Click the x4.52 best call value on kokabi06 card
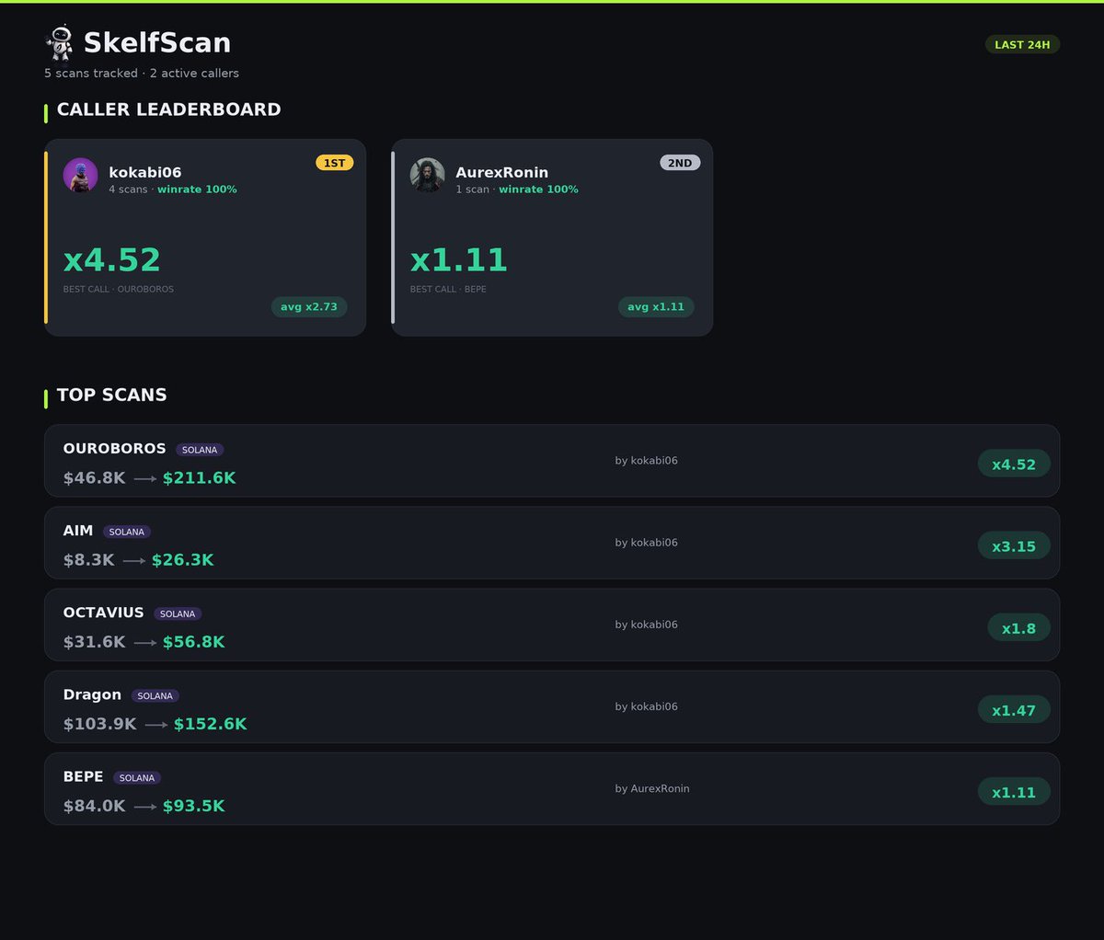The image size is (1104, 940). 112,260
